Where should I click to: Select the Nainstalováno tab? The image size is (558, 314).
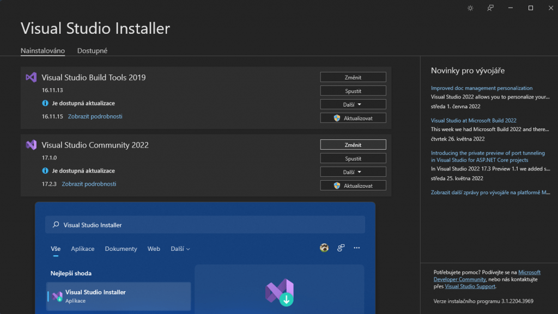click(43, 51)
